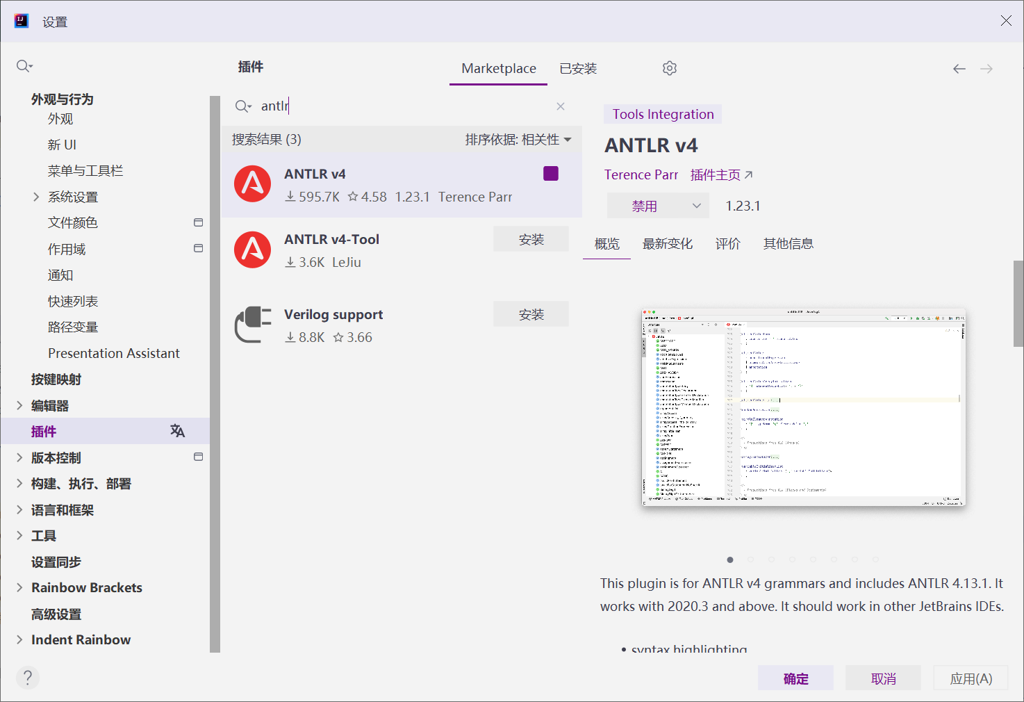
Task: Open the 其他信息 tab
Action: [x=788, y=244]
